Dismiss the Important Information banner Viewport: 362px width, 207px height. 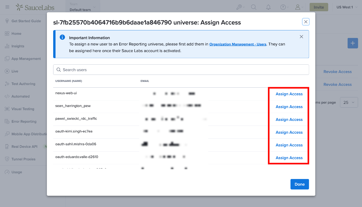301,37
